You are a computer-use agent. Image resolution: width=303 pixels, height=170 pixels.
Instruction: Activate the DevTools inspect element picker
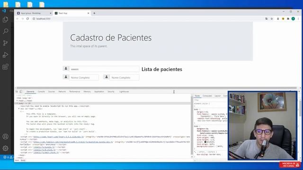[x=17, y=92]
